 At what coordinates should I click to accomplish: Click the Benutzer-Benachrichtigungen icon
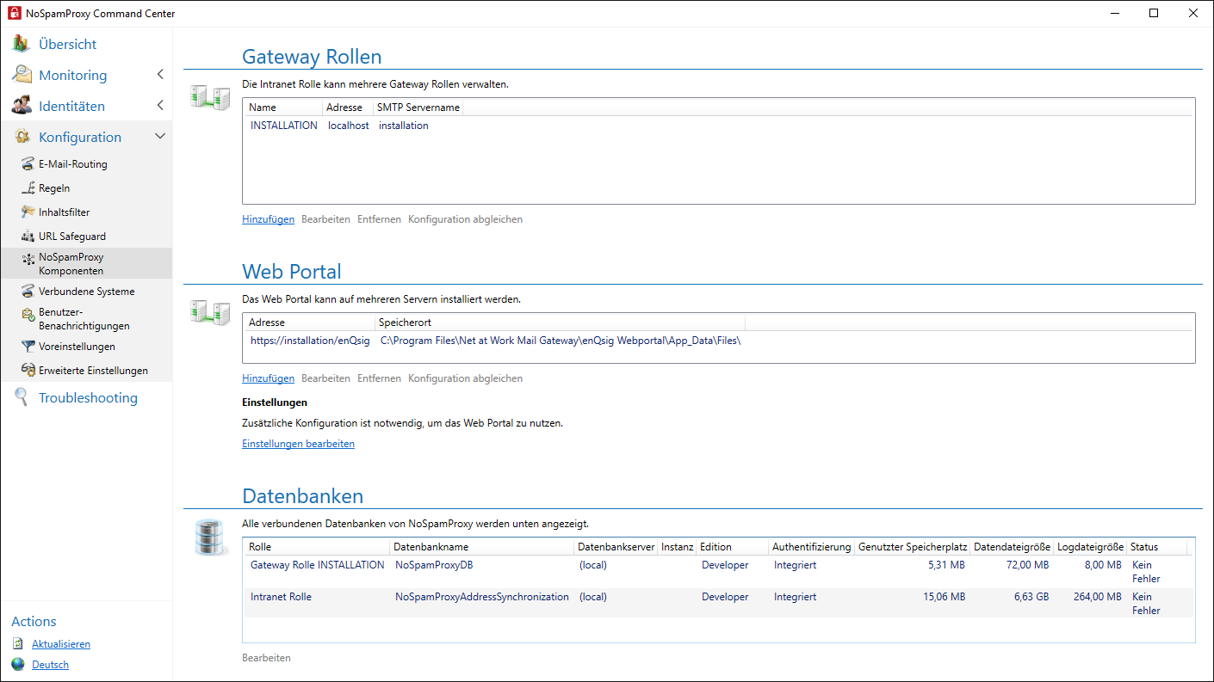click(x=28, y=315)
